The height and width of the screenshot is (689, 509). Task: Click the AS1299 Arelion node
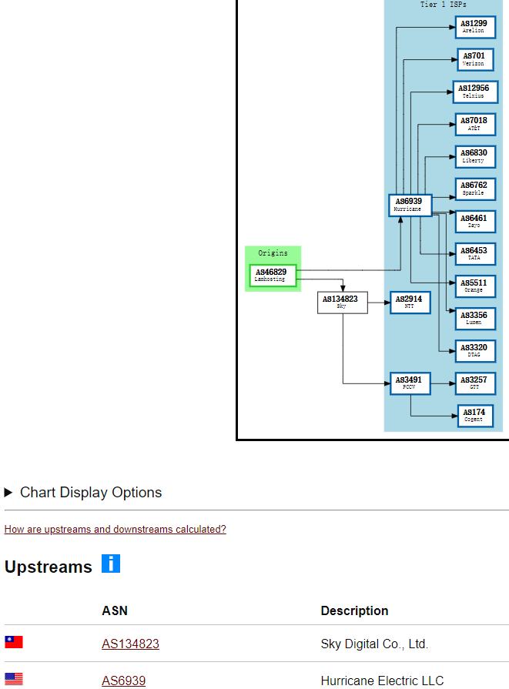475,27
